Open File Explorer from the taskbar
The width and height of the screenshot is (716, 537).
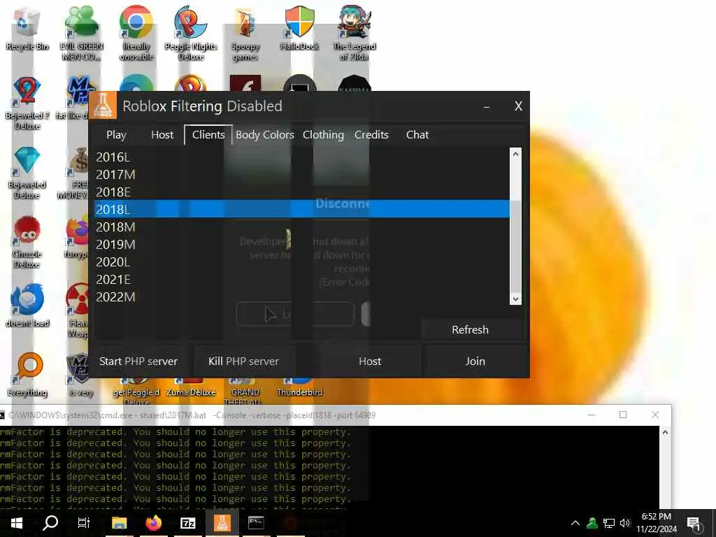coord(119,523)
